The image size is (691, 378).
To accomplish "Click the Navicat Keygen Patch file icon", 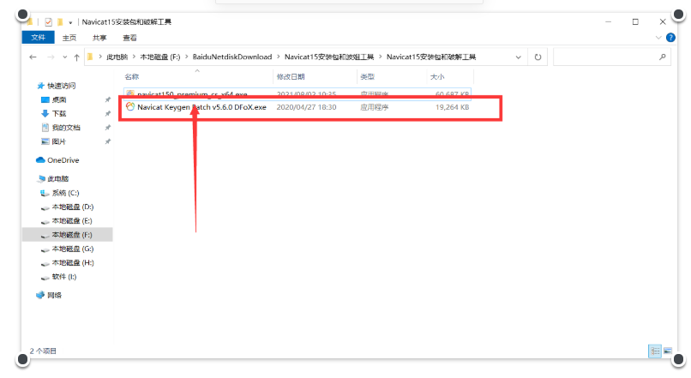I will [130, 106].
